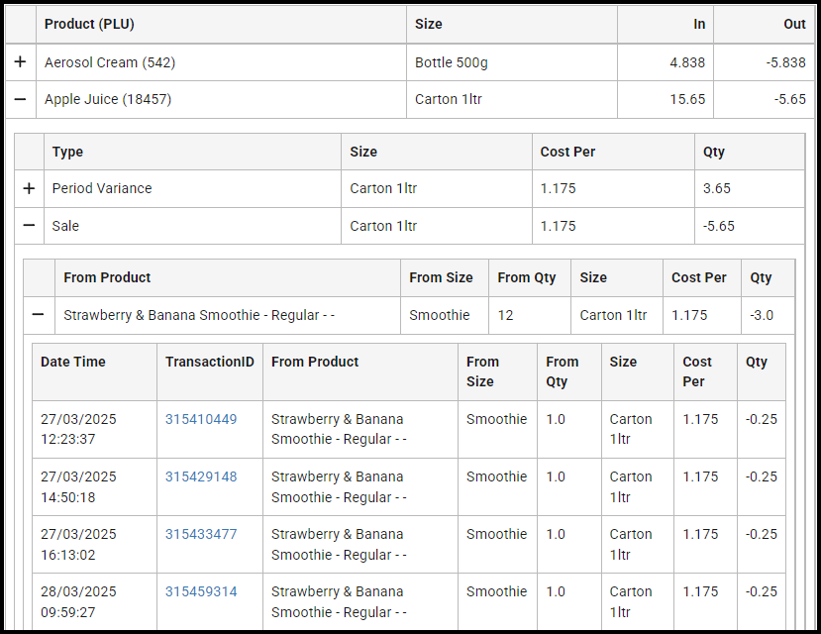821x634 pixels.
Task: Open transaction 315410449 link
Action: 201,419
